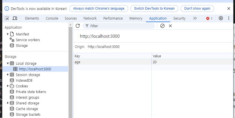Toggle the device toolbar icon
This screenshot has width=235, height=118.
[15, 18]
